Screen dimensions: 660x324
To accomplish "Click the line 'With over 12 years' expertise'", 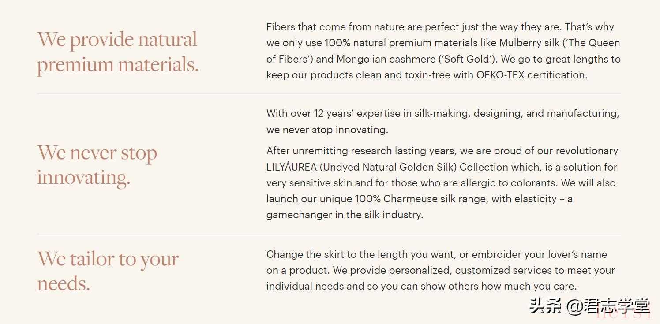I will (442, 114).
